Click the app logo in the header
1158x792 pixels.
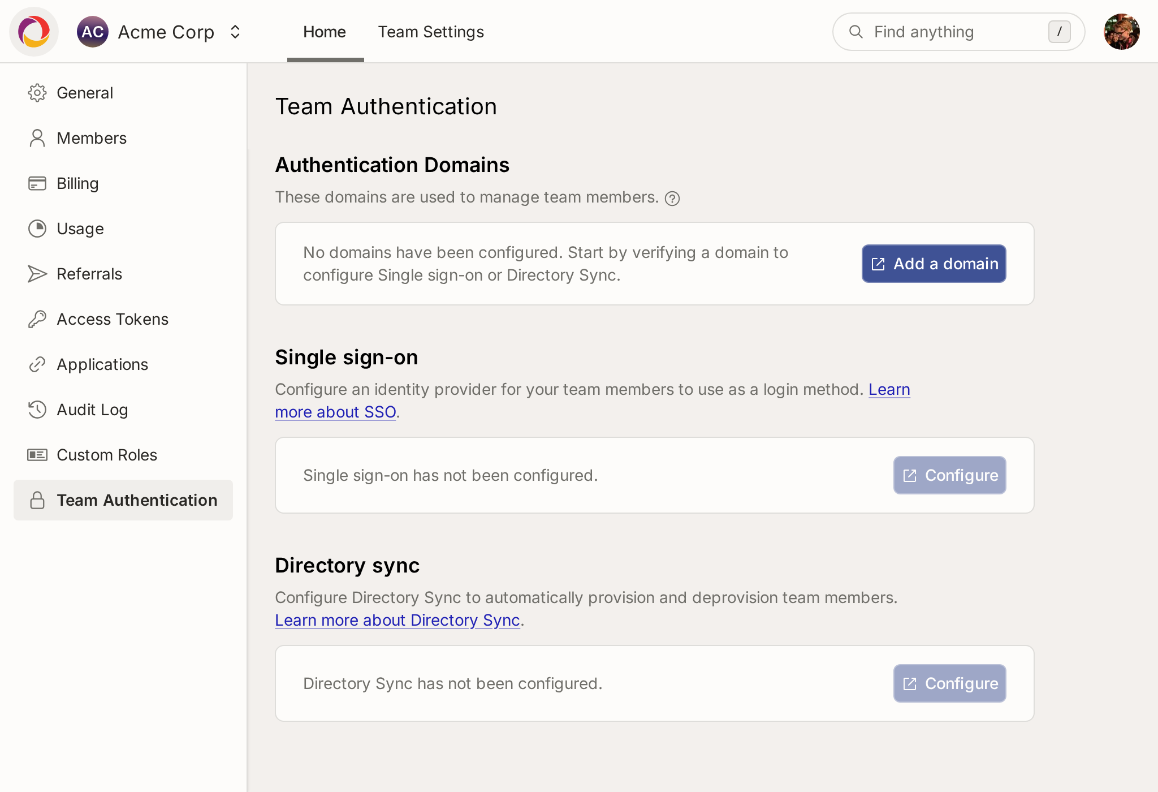[34, 32]
